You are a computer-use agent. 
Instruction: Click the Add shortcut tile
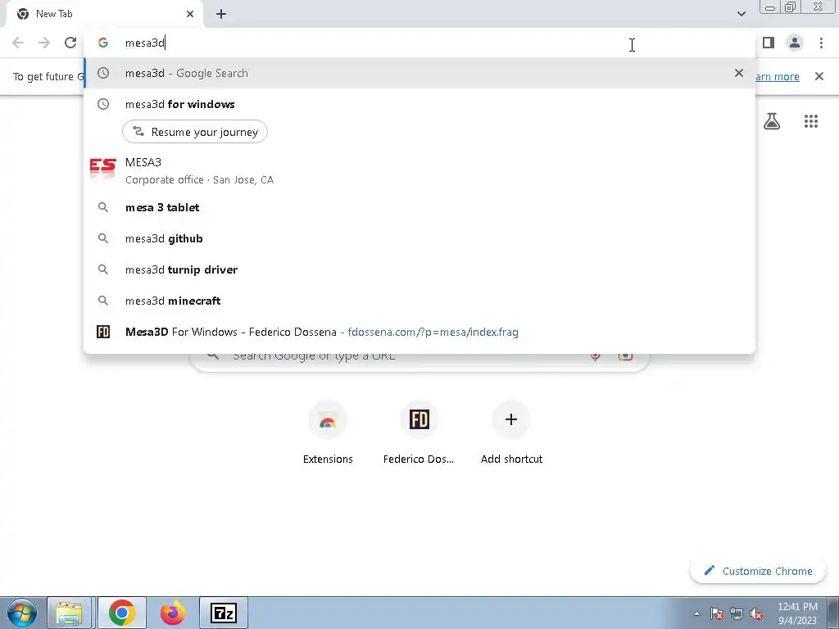pyautogui.click(x=511, y=433)
